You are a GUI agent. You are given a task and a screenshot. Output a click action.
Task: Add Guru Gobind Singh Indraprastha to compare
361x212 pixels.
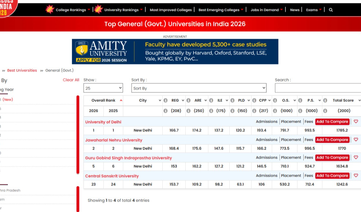332,158
